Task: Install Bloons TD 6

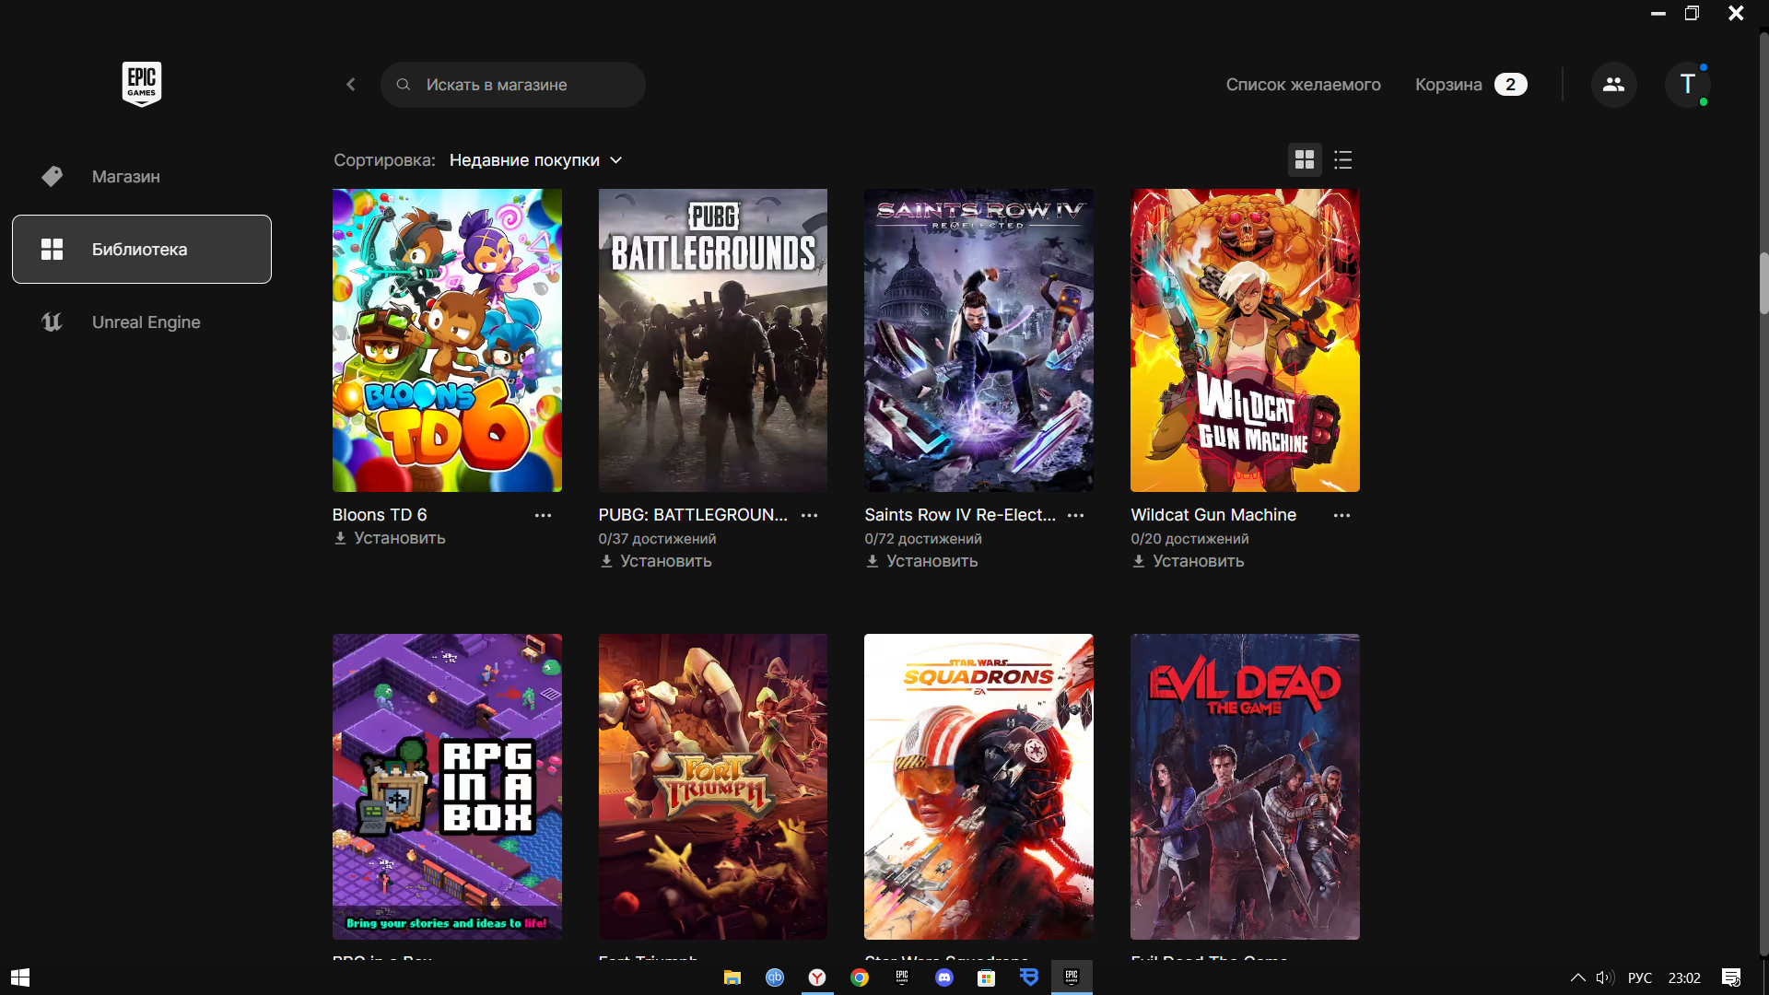Action: [390, 538]
